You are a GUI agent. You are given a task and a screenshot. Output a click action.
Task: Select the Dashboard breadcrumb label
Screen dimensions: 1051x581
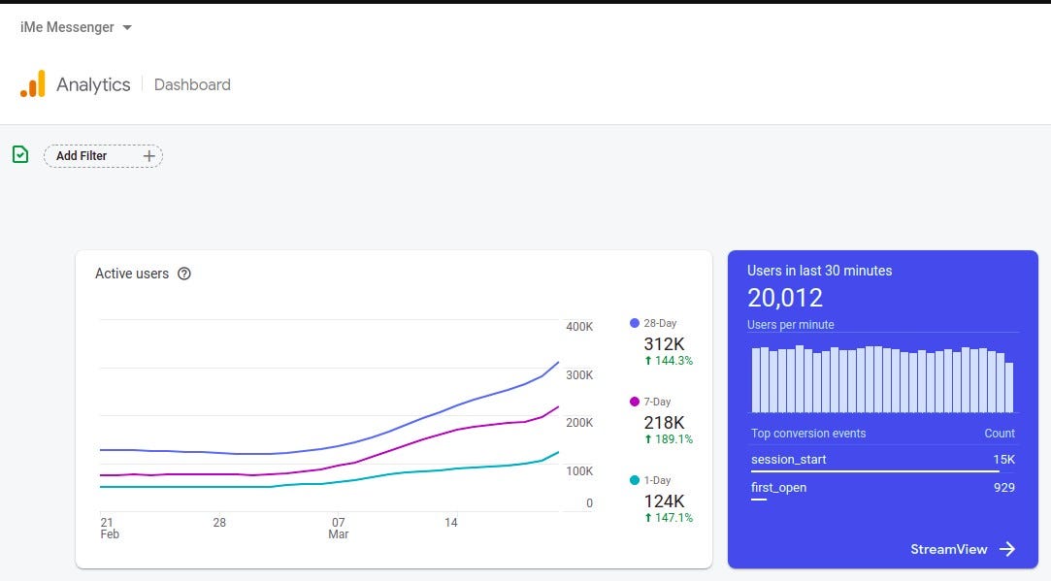point(192,84)
